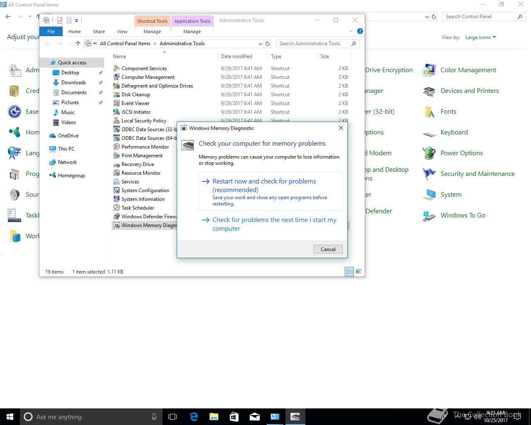The width and height of the screenshot is (531, 425).
Task: Open Component Services shortcut icon
Action: pos(117,68)
